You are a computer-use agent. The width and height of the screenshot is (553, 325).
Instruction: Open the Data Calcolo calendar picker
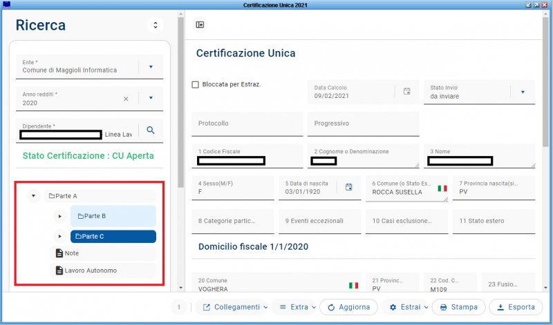coord(407,92)
